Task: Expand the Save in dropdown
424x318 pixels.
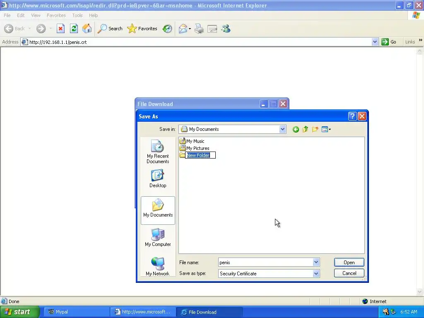Action: 282,129
